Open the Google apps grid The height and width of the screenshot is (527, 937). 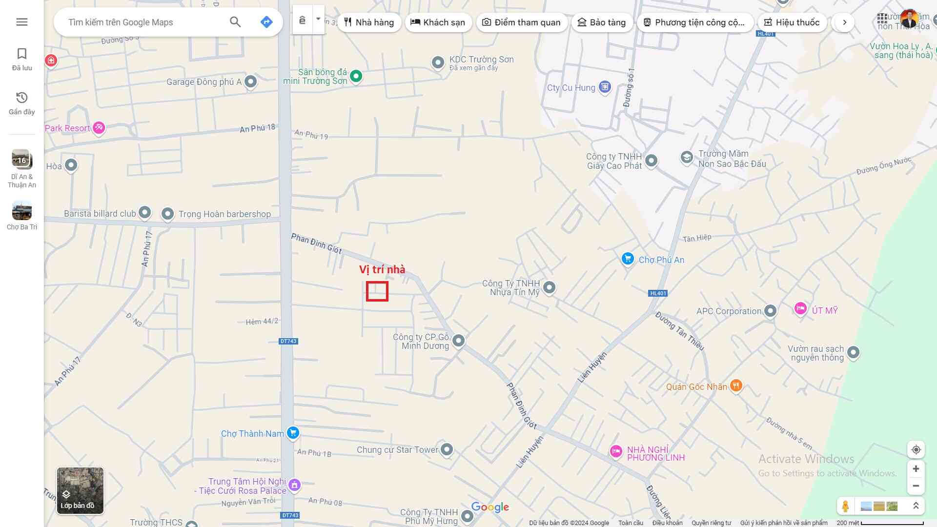(882, 19)
